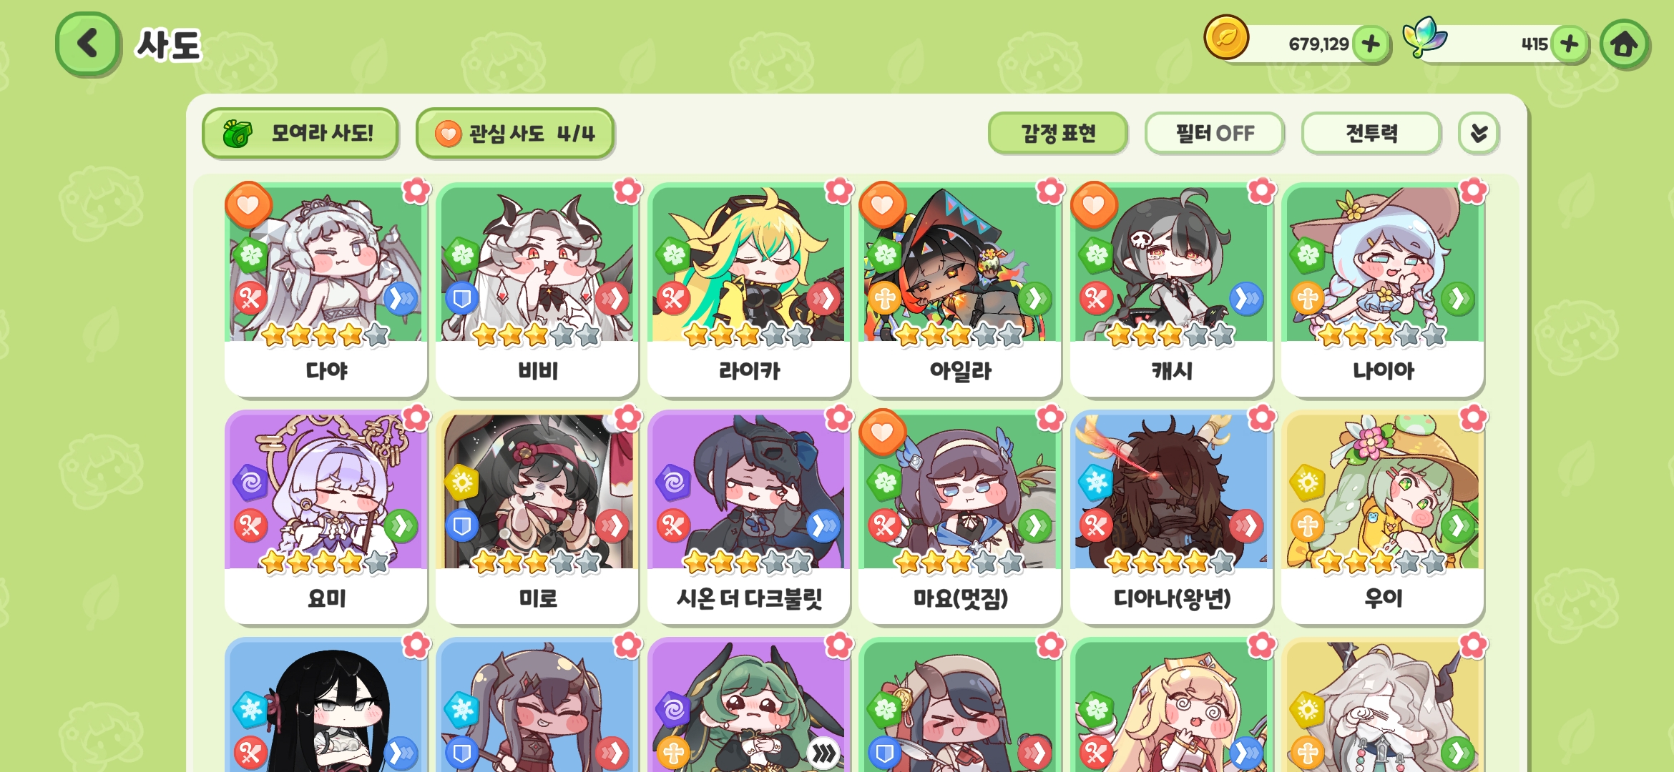
Task: Toggle favorite heart on 아일라's card
Action: point(882,205)
